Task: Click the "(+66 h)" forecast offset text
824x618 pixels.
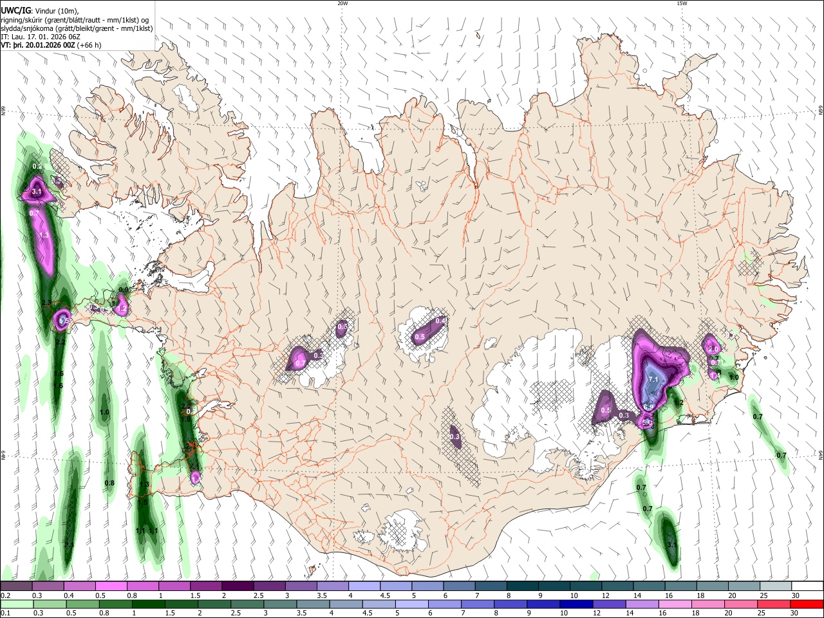Action: 89,45
